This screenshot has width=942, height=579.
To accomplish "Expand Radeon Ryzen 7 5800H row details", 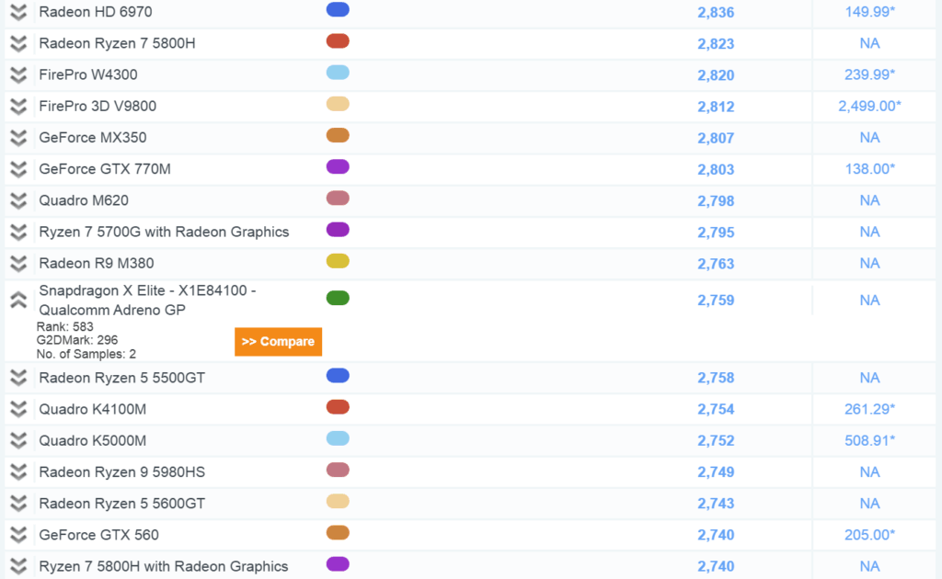I will tap(18, 43).
